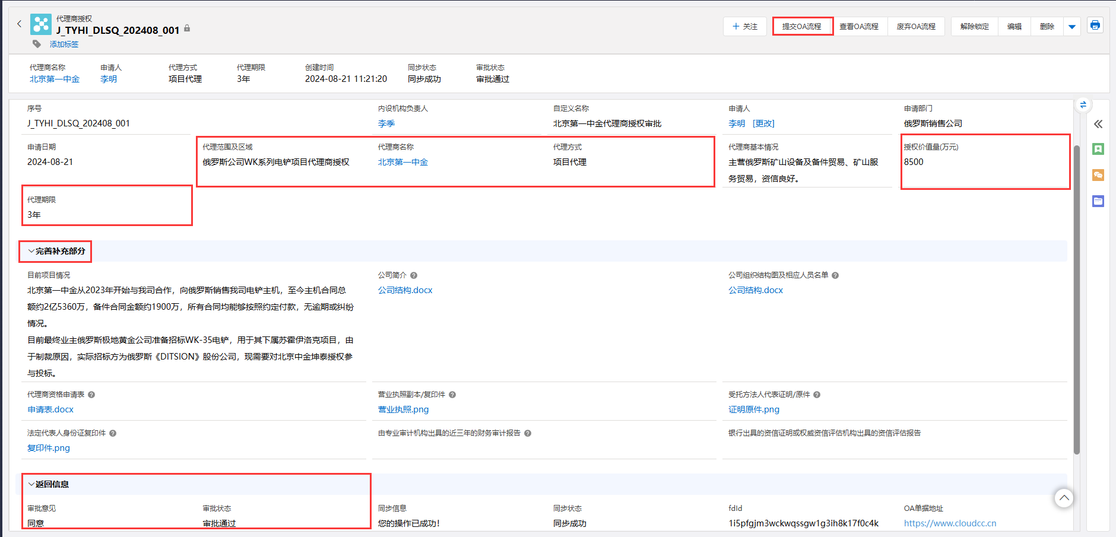
Task: Click the 提交OA流程 button
Action: pyautogui.click(x=801, y=27)
